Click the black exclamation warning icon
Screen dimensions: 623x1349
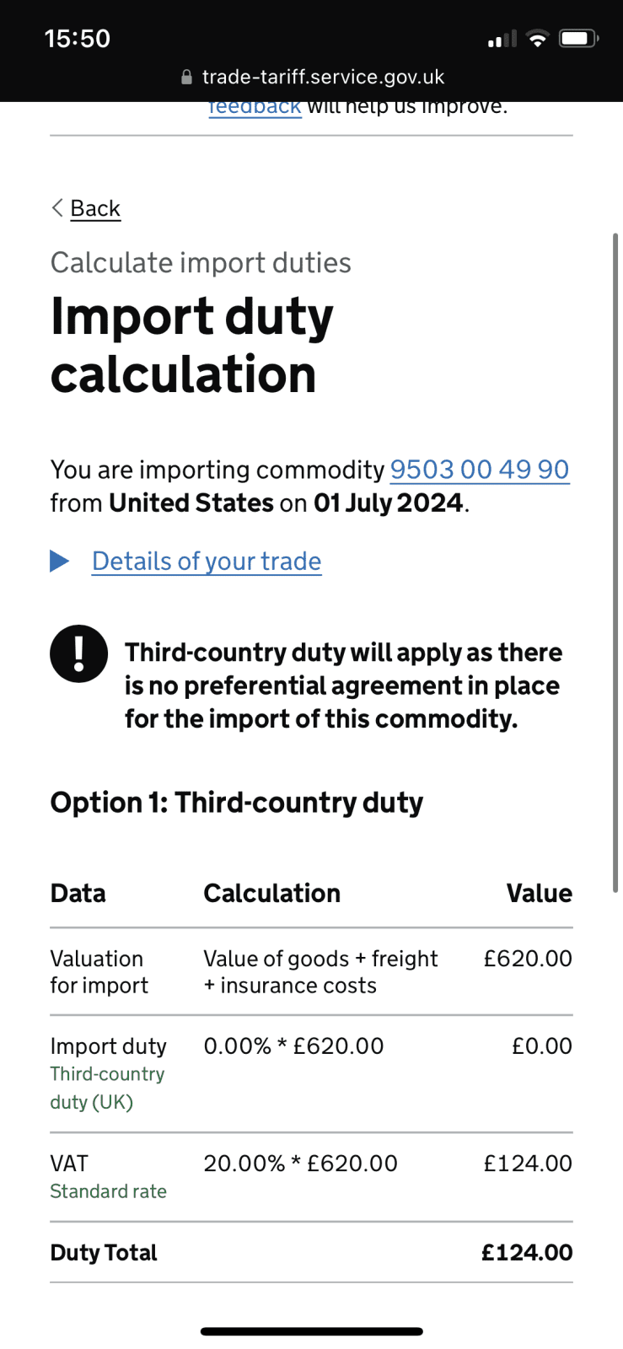coord(79,653)
